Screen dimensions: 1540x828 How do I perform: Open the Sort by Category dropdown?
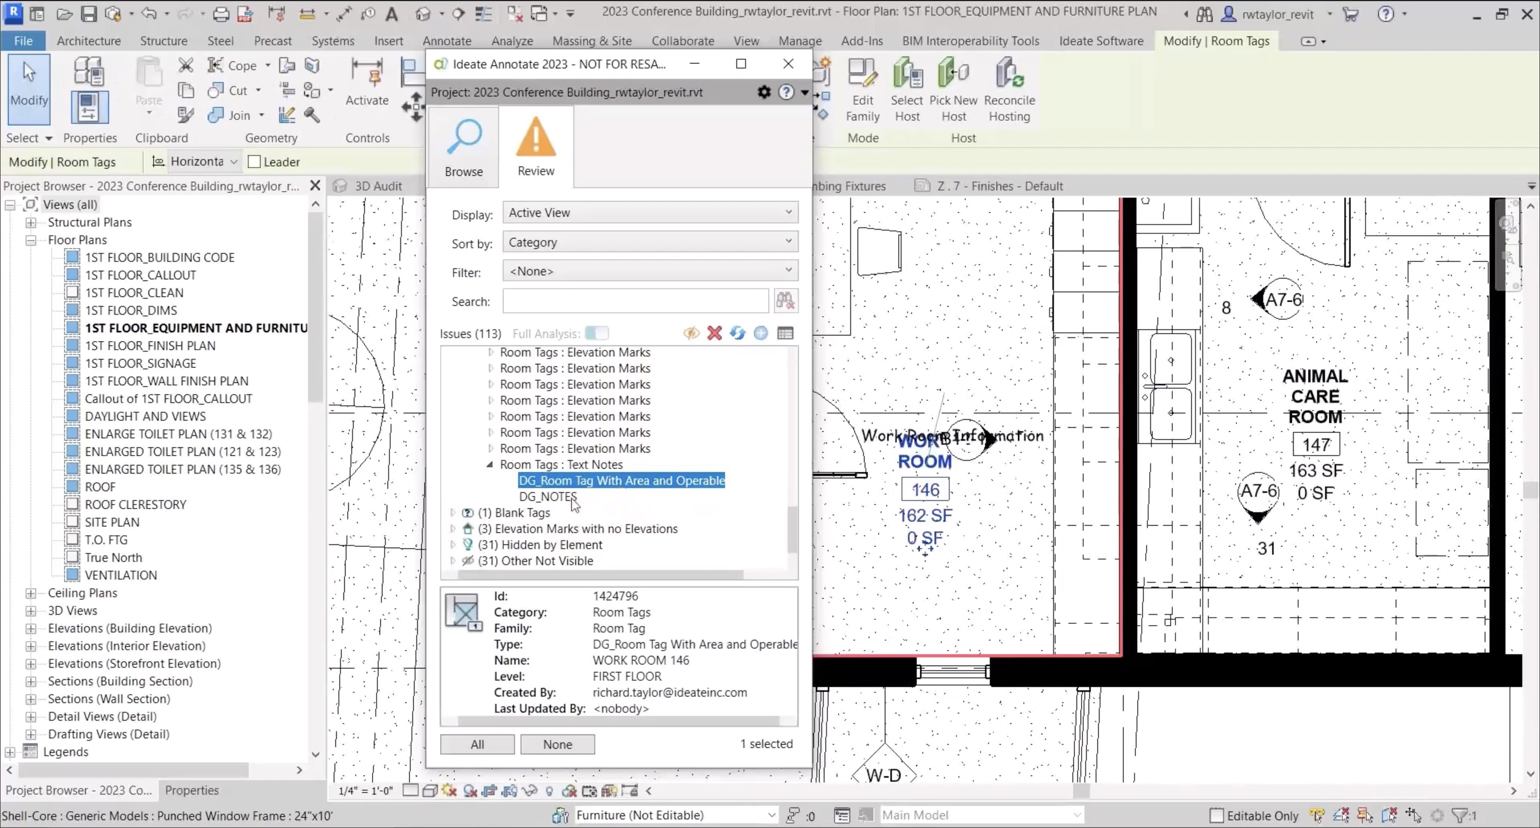tap(650, 242)
